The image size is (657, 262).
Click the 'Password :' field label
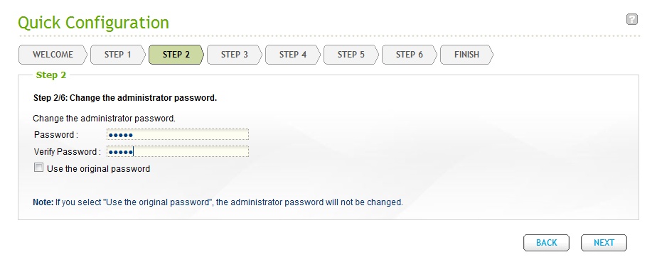(x=56, y=135)
